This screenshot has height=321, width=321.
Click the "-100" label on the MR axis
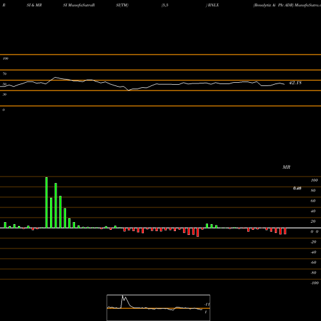[x=315, y=283]
